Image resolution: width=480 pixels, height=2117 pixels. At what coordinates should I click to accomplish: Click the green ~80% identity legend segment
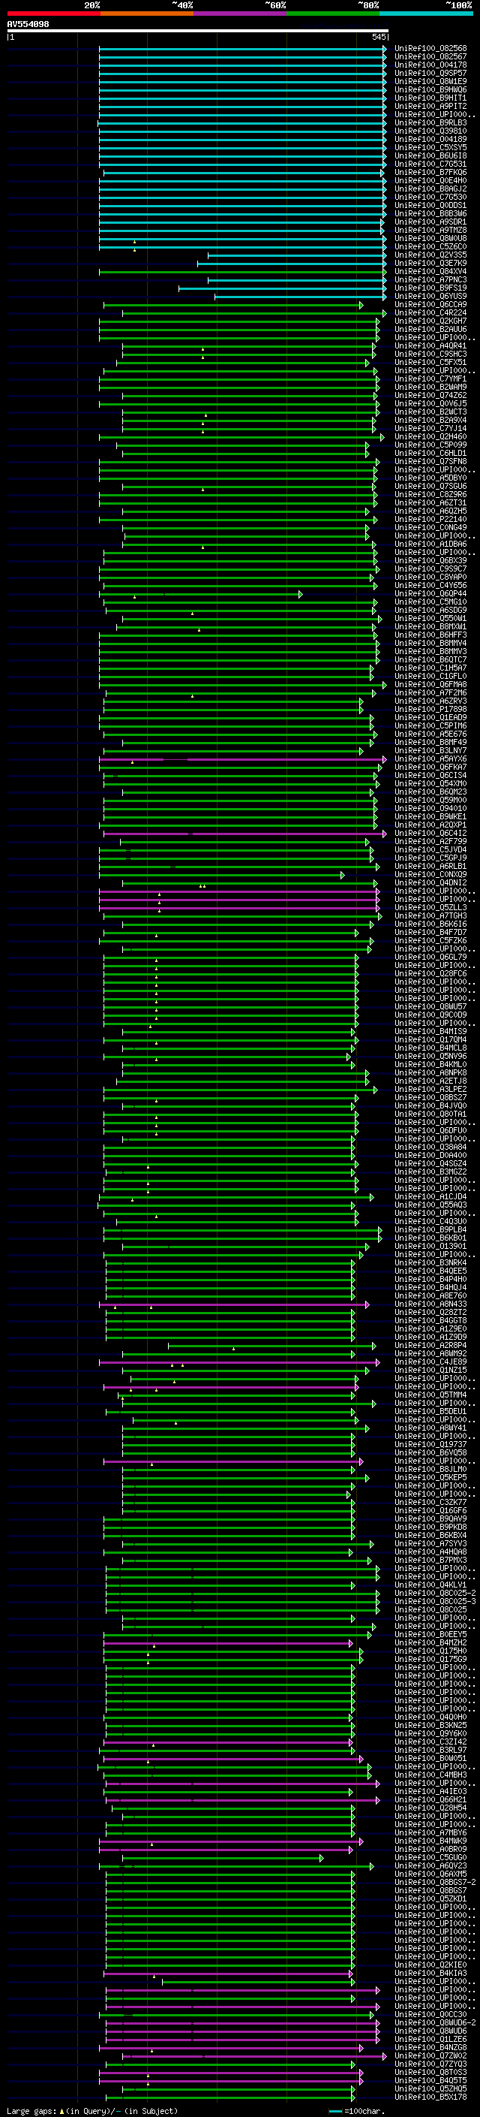(332, 14)
